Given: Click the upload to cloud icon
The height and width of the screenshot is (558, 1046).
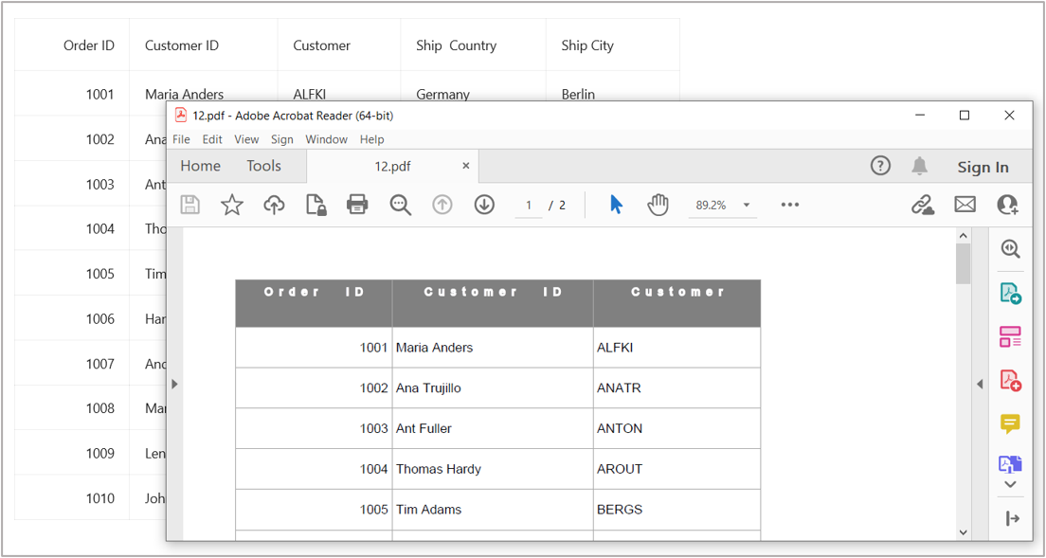Looking at the screenshot, I should (274, 205).
